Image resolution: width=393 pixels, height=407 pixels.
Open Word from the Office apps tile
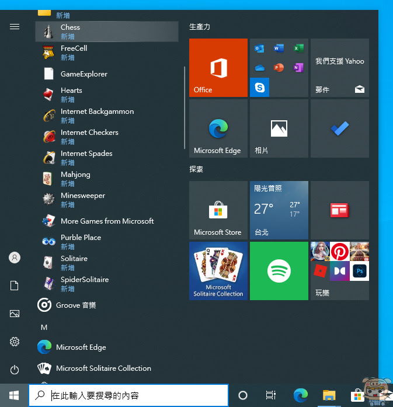pyautogui.click(x=279, y=48)
